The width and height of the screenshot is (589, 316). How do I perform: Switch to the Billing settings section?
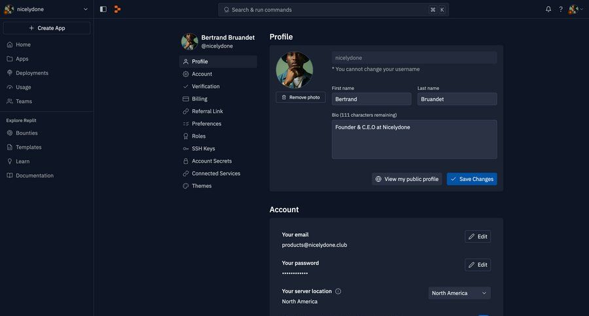coord(199,99)
